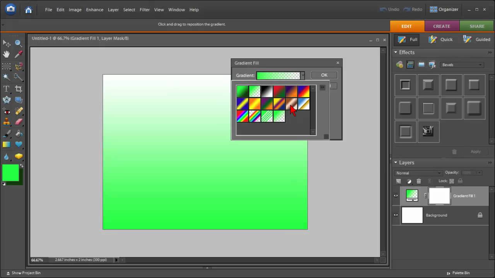Toggle Lock all for the layer
The image size is (495, 278).
click(x=460, y=181)
